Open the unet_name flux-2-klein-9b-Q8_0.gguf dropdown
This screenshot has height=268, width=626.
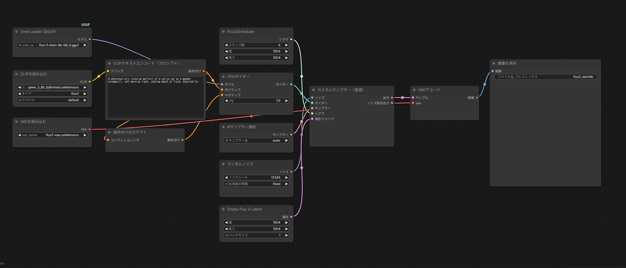point(52,45)
